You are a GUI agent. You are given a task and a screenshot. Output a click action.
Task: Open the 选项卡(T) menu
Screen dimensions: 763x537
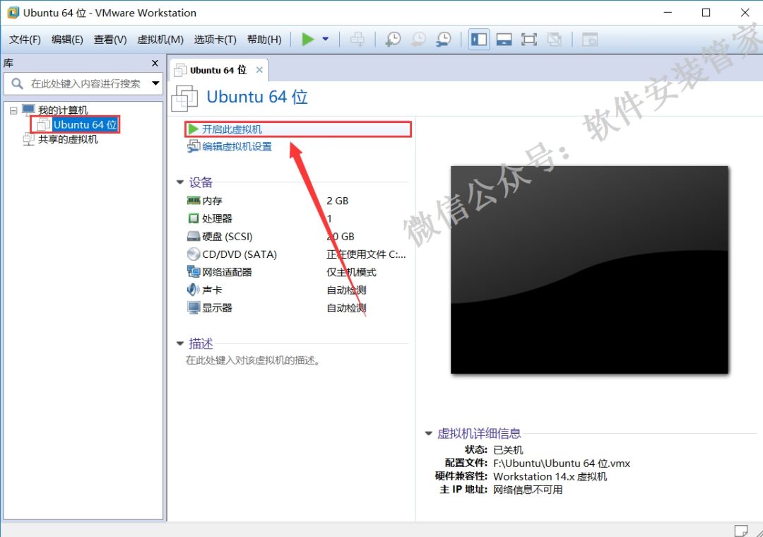click(x=215, y=40)
